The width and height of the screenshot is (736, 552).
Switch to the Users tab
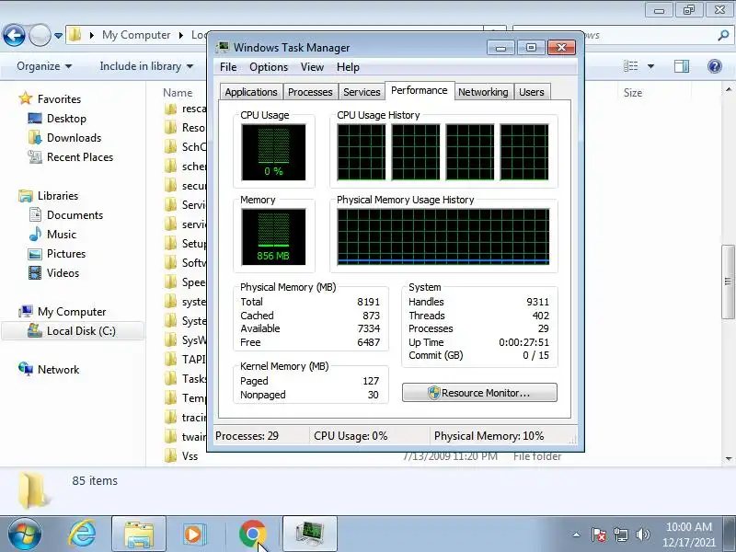point(532,92)
